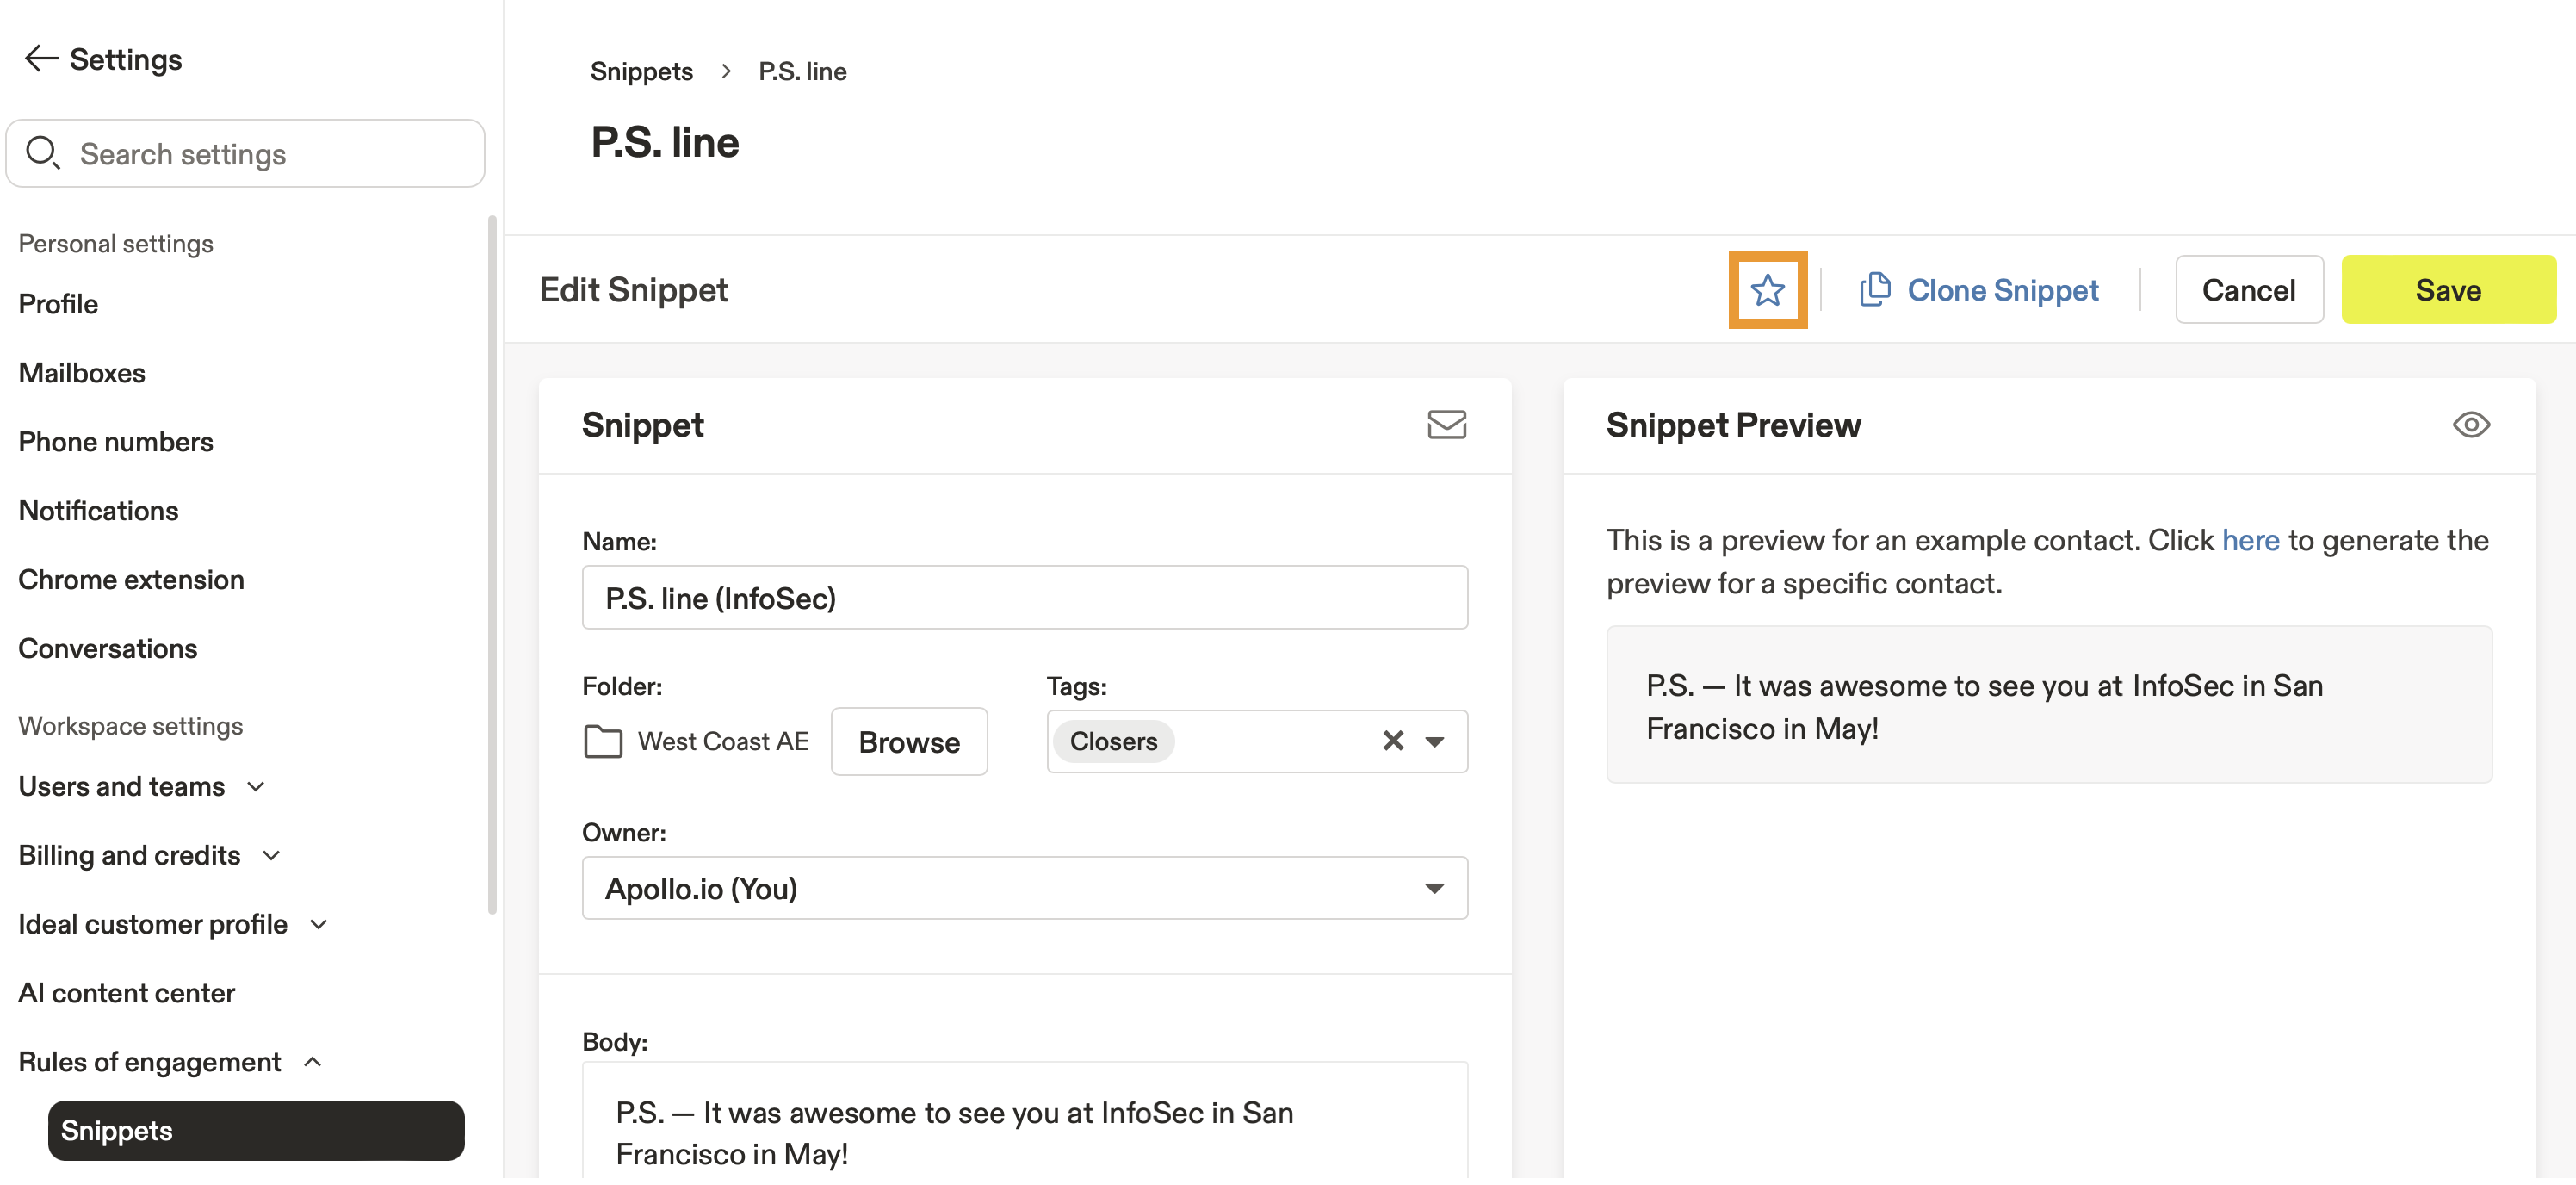This screenshot has width=2576, height=1185.
Task: Click the snippet Name input field
Action: tap(1024, 597)
